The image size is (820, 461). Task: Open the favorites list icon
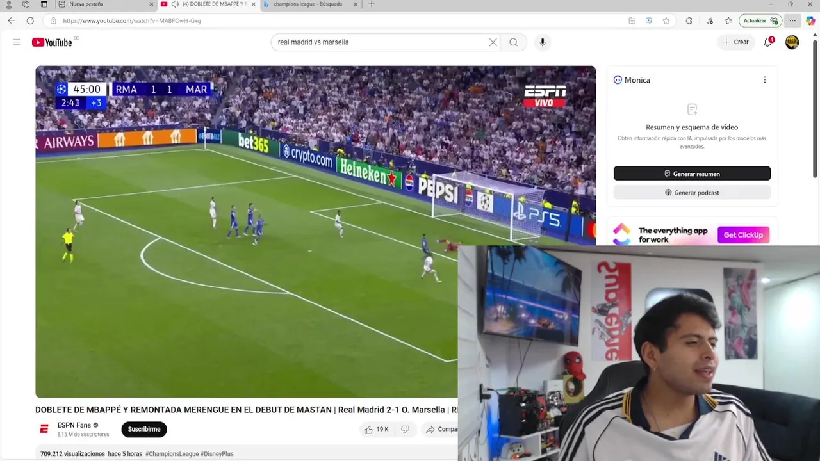pyautogui.click(x=728, y=20)
